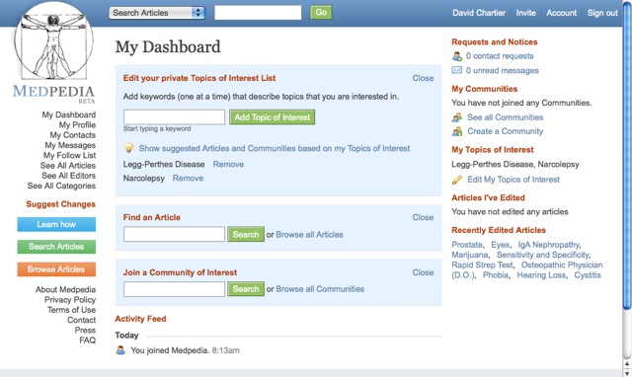Viewport: 632px width, 377px height.
Task: Open Sensitivity and Specificity article link
Action: pyautogui.click(x=542, y=255)
